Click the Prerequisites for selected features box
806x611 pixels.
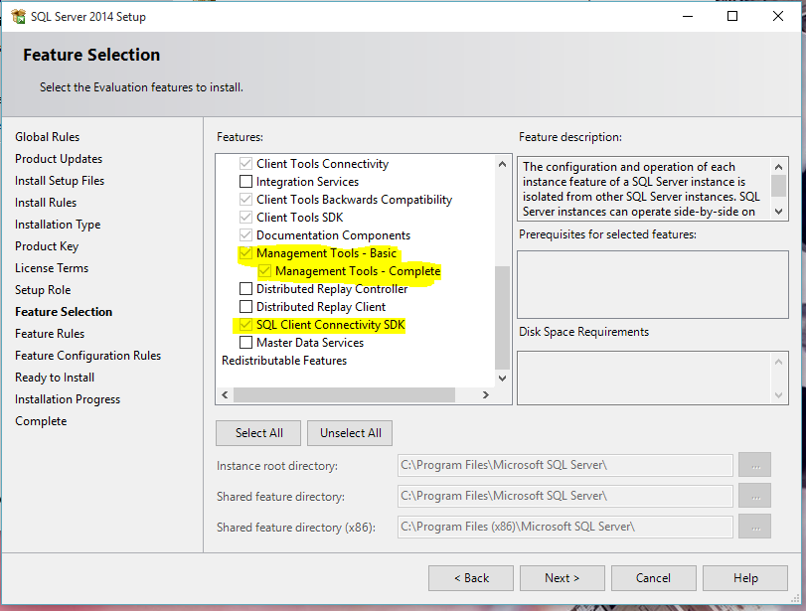click(x=653, y=285)
